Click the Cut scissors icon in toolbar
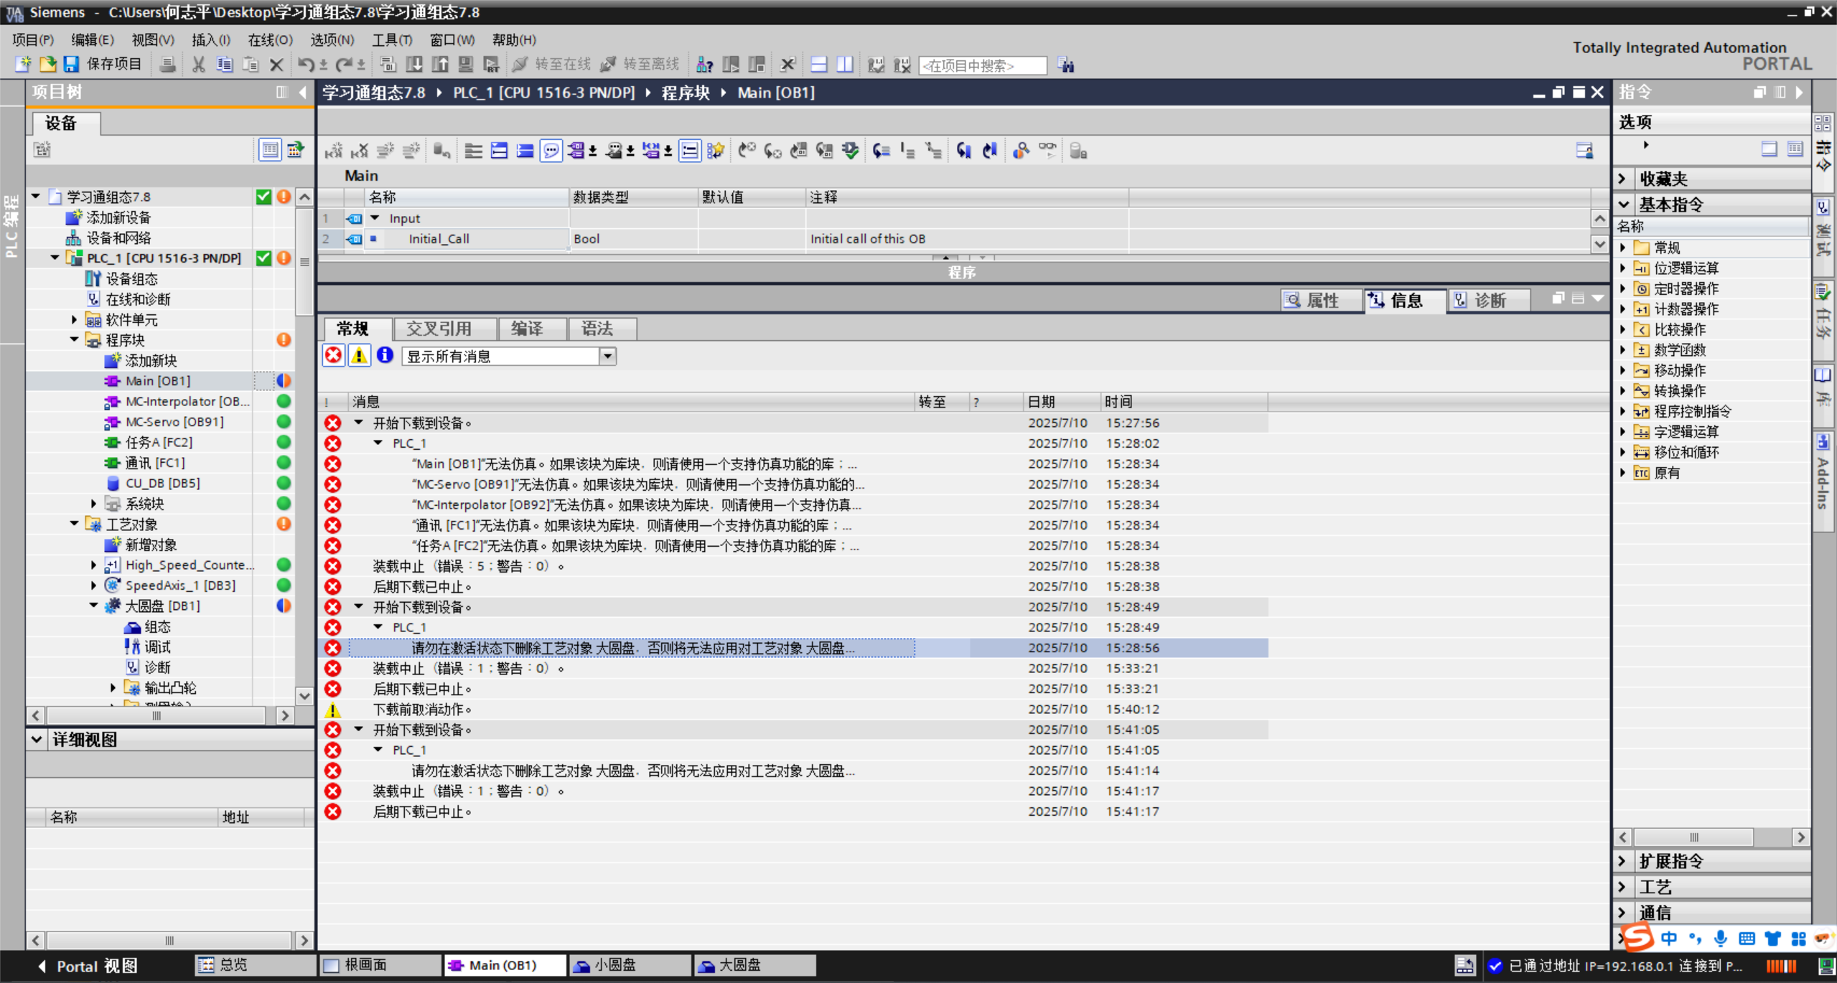The width and height of the screenshot is (1837, 983). (x=199, y=65)
